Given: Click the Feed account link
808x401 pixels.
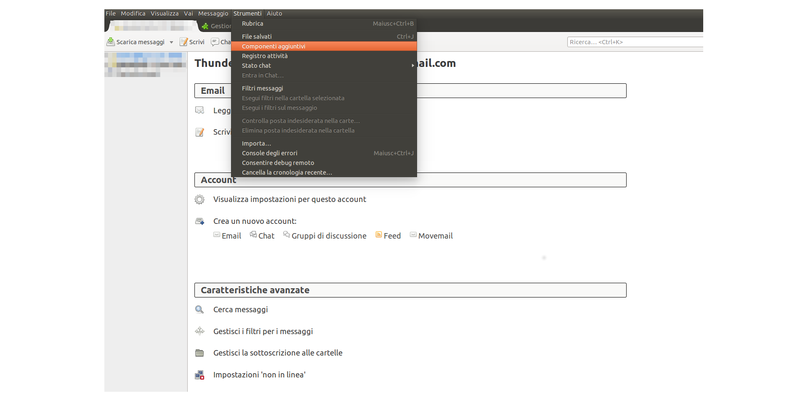Looking at the screenshot, I should click(392, 236).
